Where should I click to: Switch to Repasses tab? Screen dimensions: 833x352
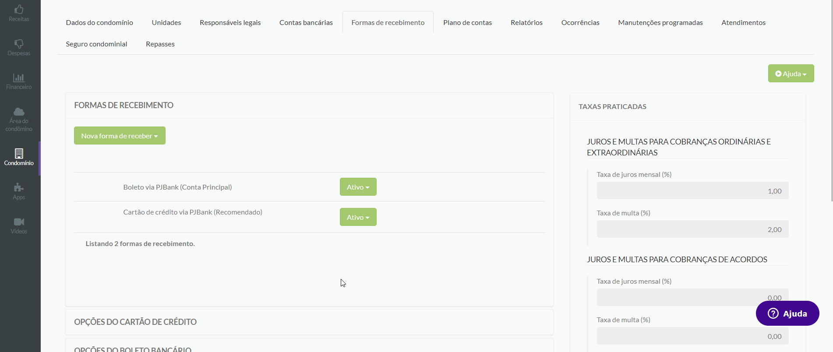[x=160, y=44]
